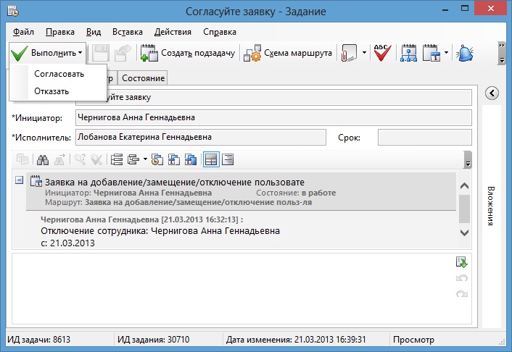Click Создать подзадачу button
The height and width of the screenshot is (352, 512).
click(188, 53)
